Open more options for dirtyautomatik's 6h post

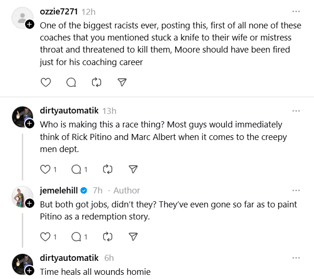tap(295, 258)
